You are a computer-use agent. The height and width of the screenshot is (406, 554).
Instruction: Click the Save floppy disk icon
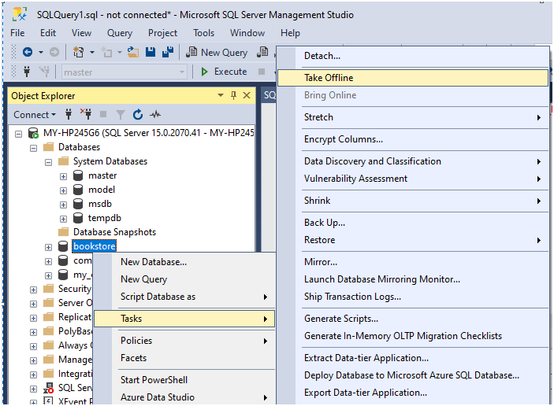point(151,52)
